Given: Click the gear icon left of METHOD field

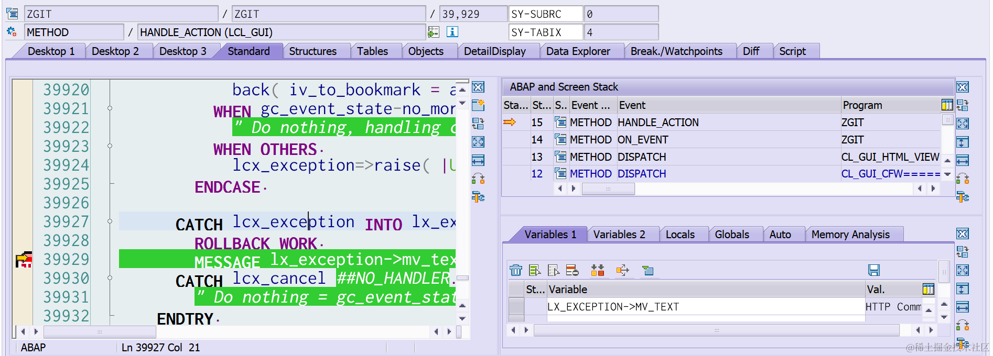Looking at the screenshot, I should click(x=12, y=32).
